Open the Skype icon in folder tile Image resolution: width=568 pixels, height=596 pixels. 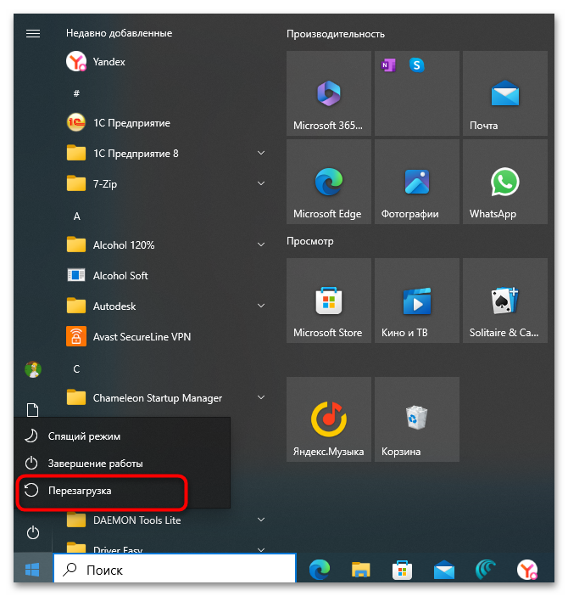coord(416,65)
